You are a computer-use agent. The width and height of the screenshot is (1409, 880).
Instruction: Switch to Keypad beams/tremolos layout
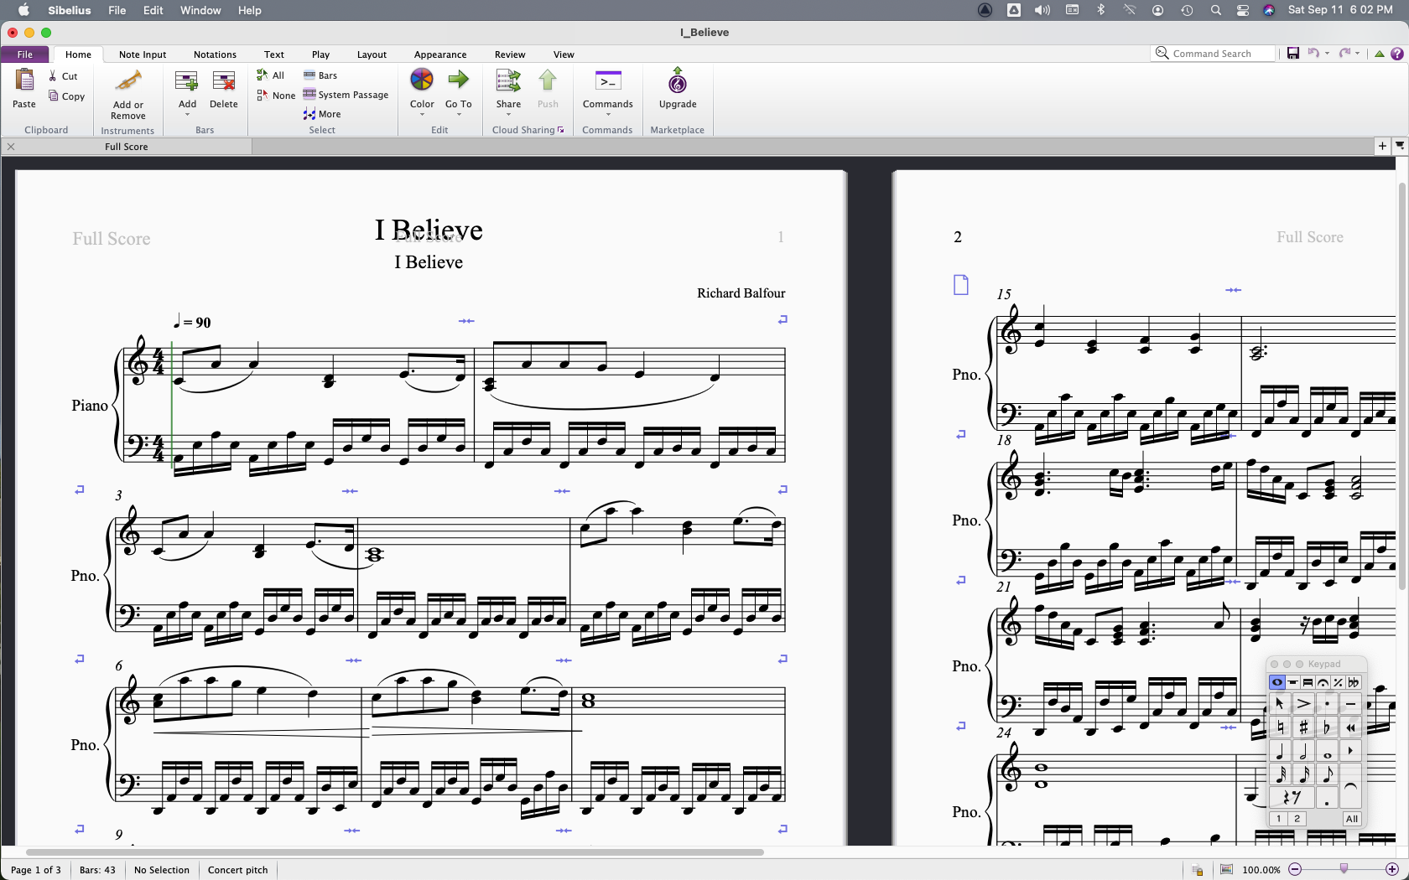(1308, 682)
